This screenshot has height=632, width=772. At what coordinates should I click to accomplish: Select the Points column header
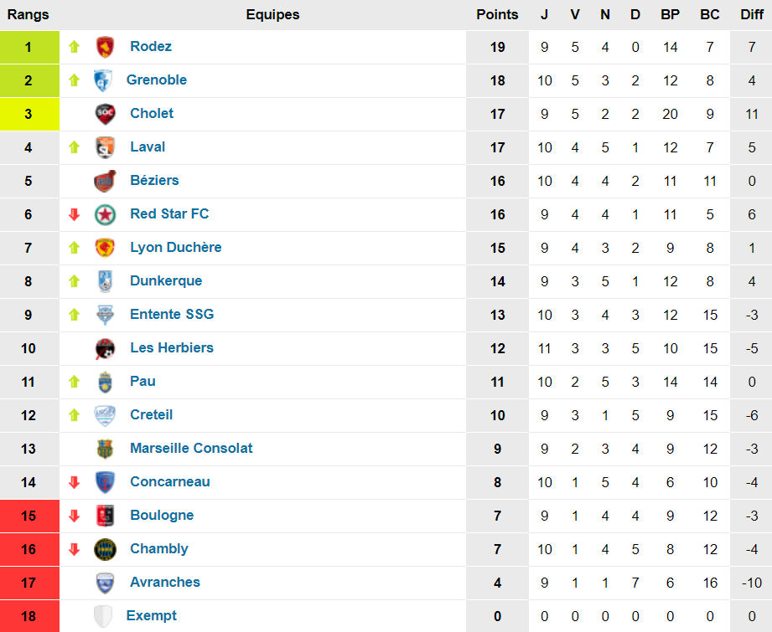click(x=497, y=14)
